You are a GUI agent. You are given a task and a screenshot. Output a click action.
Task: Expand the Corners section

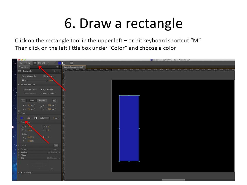click(x=19, y=150)
